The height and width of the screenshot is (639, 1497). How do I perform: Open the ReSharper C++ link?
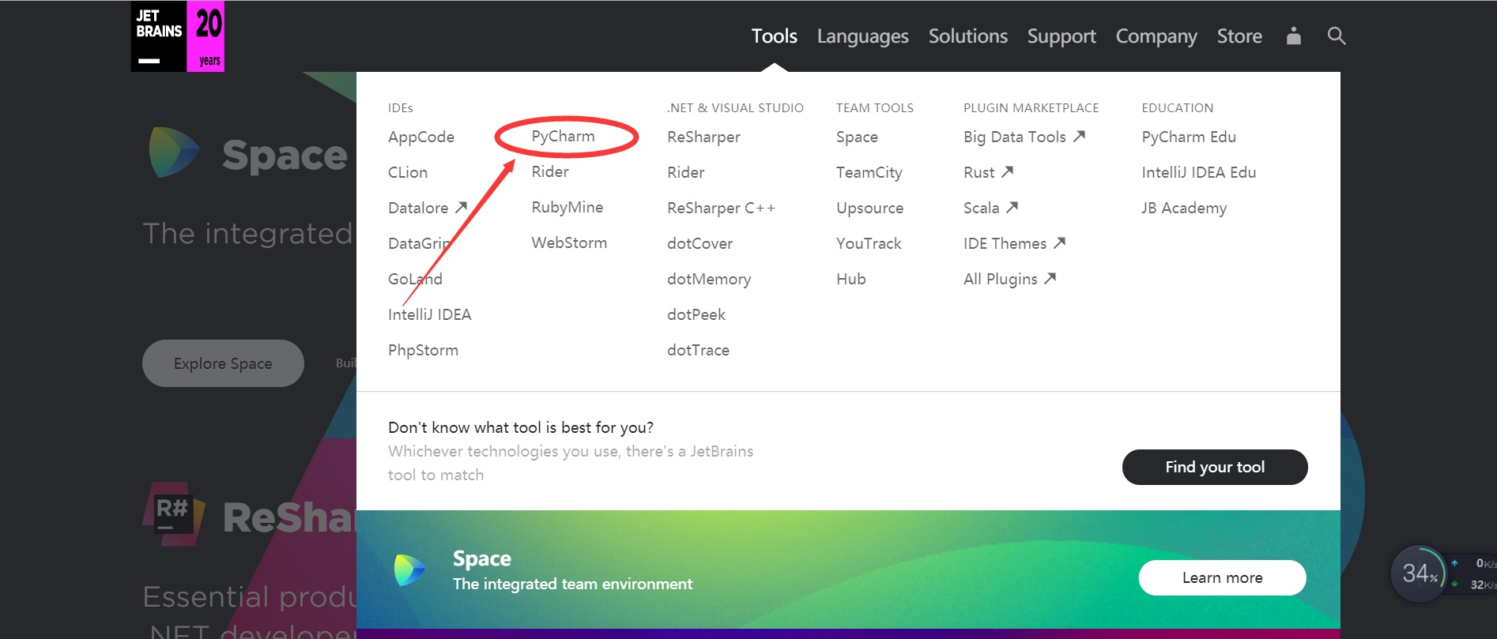[721, 208]
